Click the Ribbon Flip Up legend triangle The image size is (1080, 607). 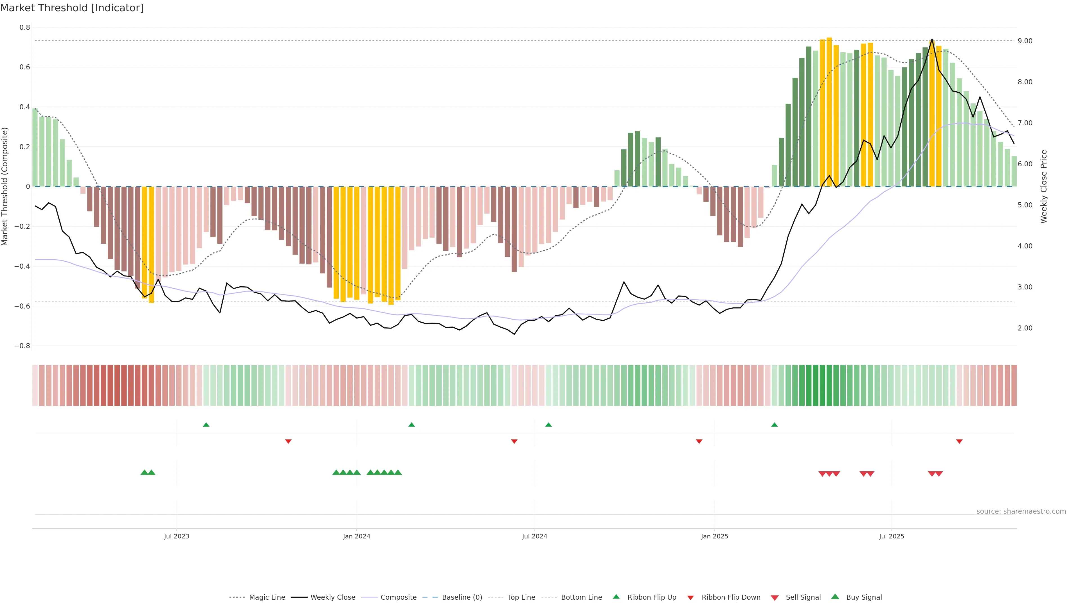pyautogui.click(x=616, y=597)
